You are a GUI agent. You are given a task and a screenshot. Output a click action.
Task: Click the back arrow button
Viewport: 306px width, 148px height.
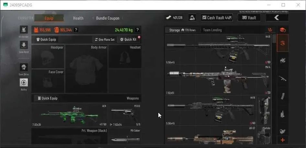277,18
